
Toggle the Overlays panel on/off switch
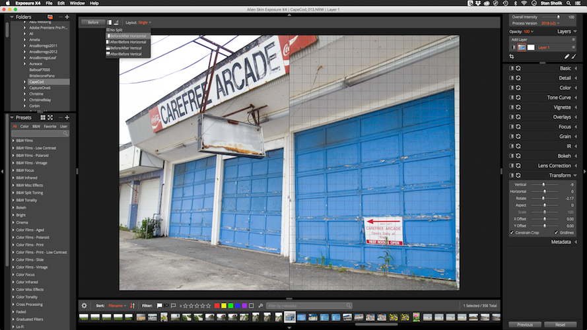[511, 117]
